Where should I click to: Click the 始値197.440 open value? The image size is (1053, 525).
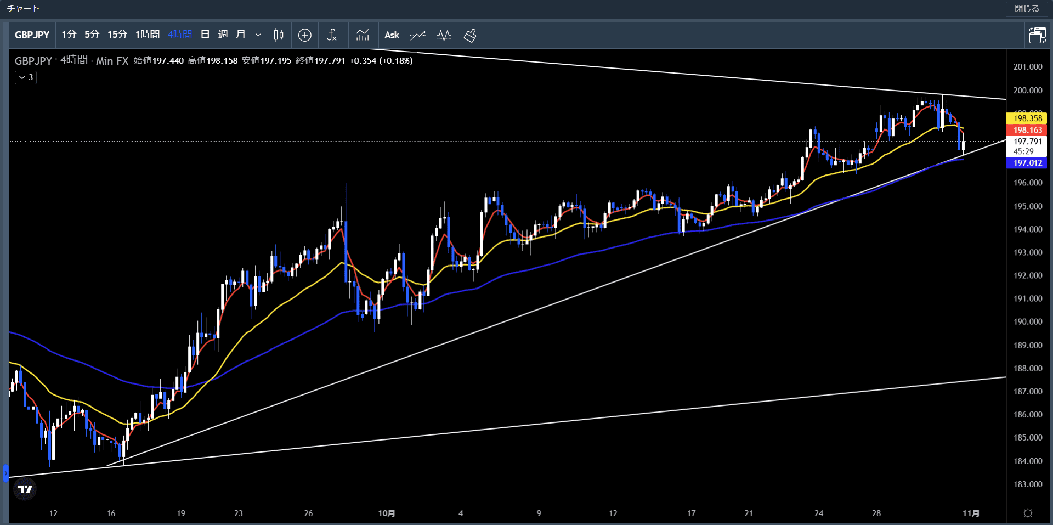[158, 60]
